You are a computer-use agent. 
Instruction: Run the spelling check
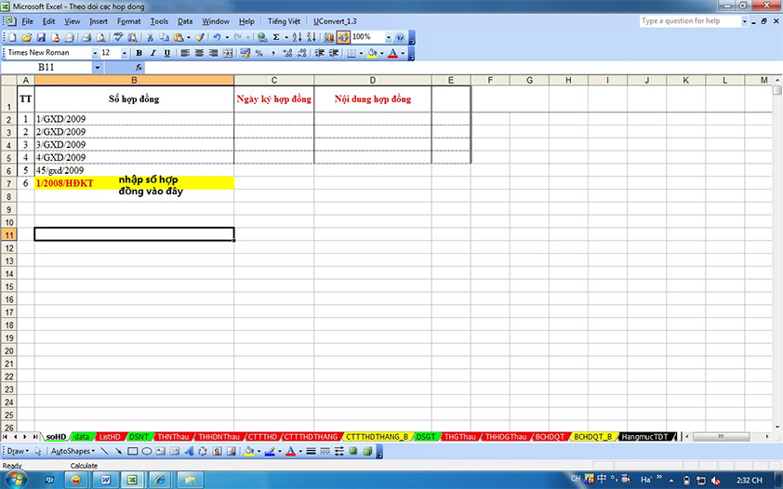pyautogui.click(x=118, y=37)
